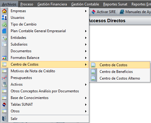This screenshot has height=123, width=151.
Task: Open the Reportes Sunat menu
Action: 115,4
